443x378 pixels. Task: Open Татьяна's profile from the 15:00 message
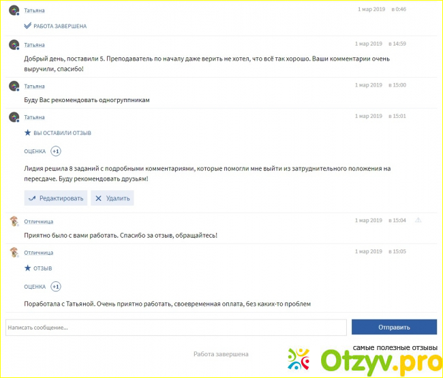(x=34, y=86)
